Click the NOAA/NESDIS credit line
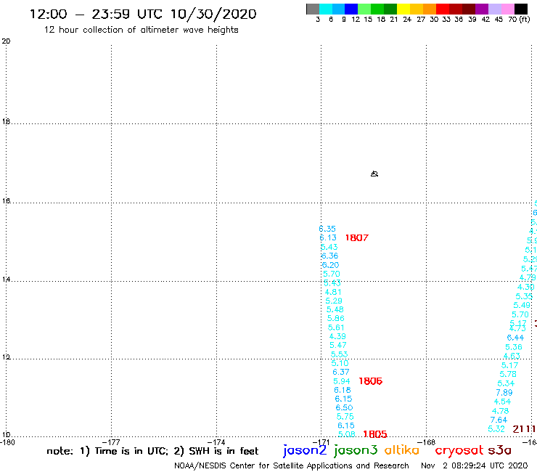Screen dimensions: 537x472 (292, 465)
